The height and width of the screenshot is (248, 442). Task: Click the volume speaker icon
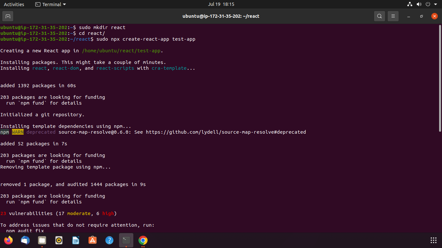pos(419,4)
